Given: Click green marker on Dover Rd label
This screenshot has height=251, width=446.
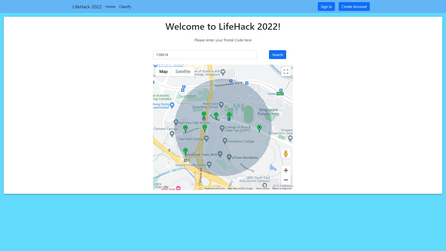Looking at the screenshot, I should point(216,116).
